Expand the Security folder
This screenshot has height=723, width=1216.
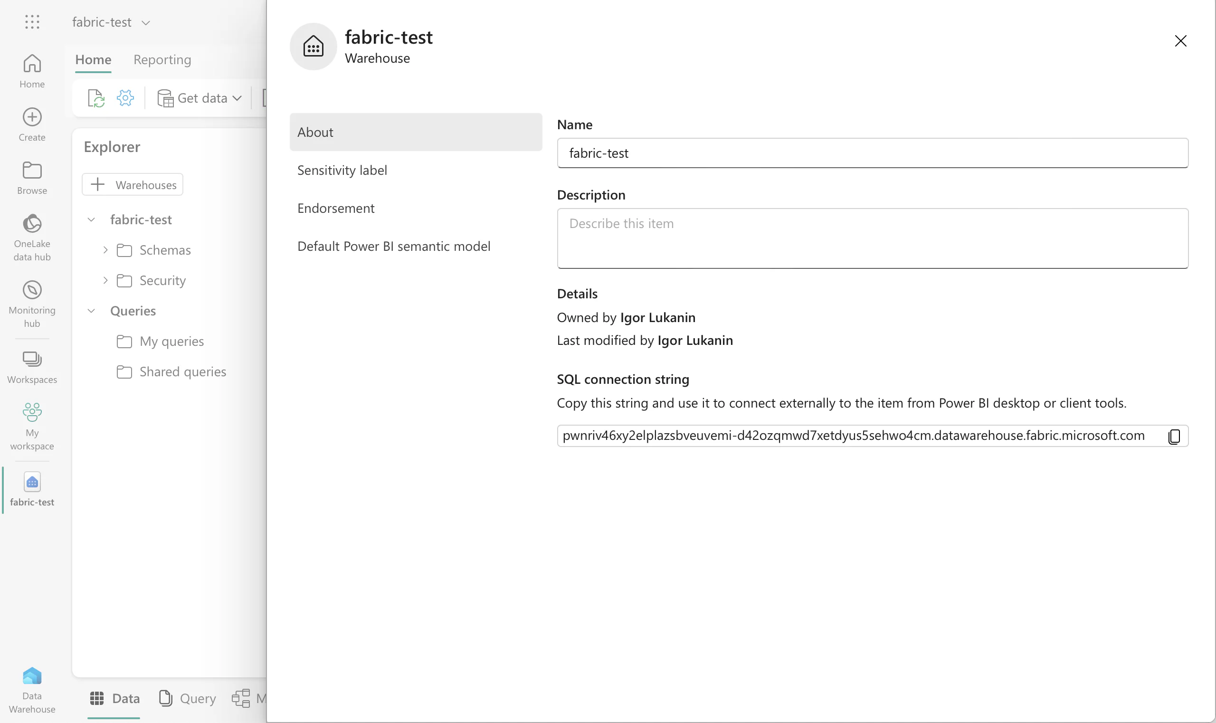[x=105, y=281]
